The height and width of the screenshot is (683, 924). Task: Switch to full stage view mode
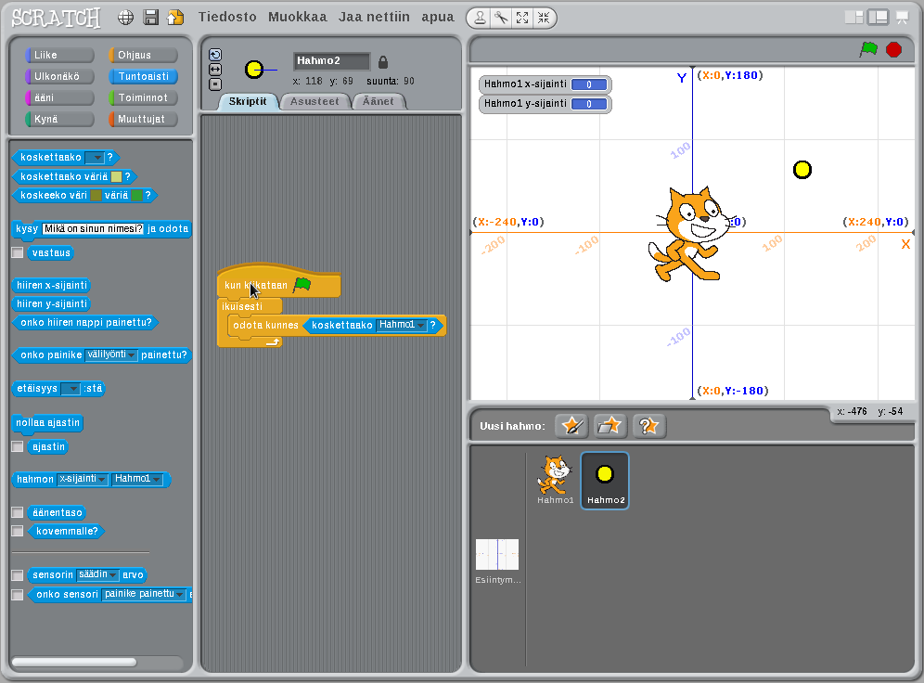pyautogui.click(x=878, y=17)
